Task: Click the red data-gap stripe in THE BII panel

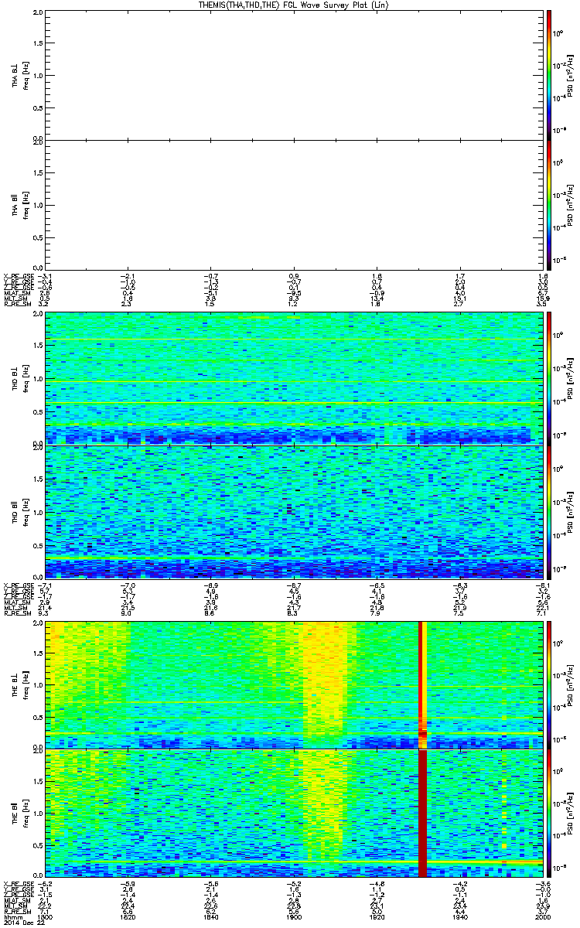Action: 422,812
